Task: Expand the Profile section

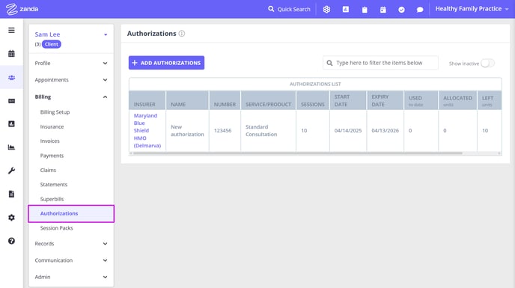Action: tap(71, 63)
